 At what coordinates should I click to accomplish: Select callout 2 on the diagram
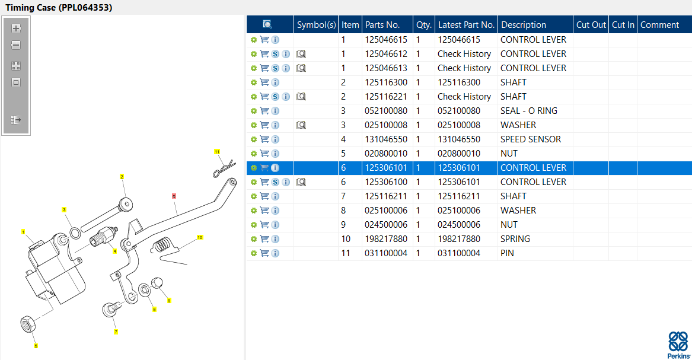[122, 177]
